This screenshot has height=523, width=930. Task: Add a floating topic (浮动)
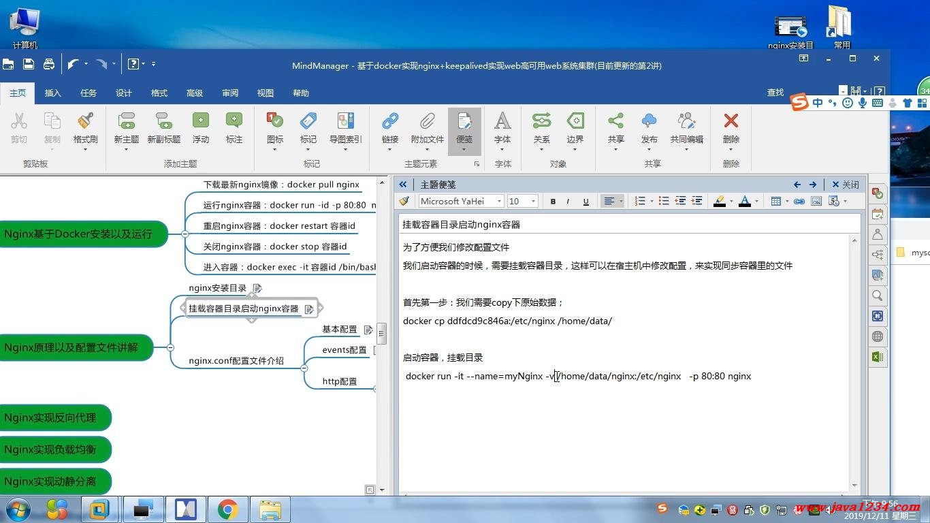coord(201,128)
